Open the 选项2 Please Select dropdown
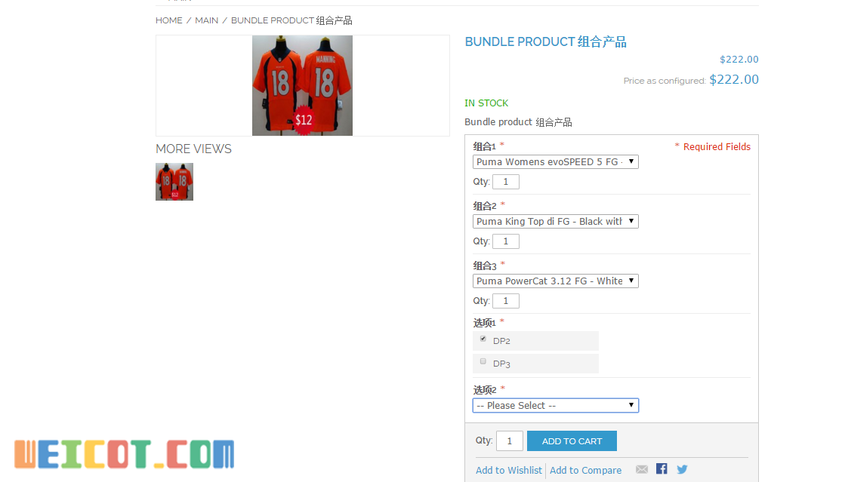This screenshot has width=845, height=482. [556, 406]
